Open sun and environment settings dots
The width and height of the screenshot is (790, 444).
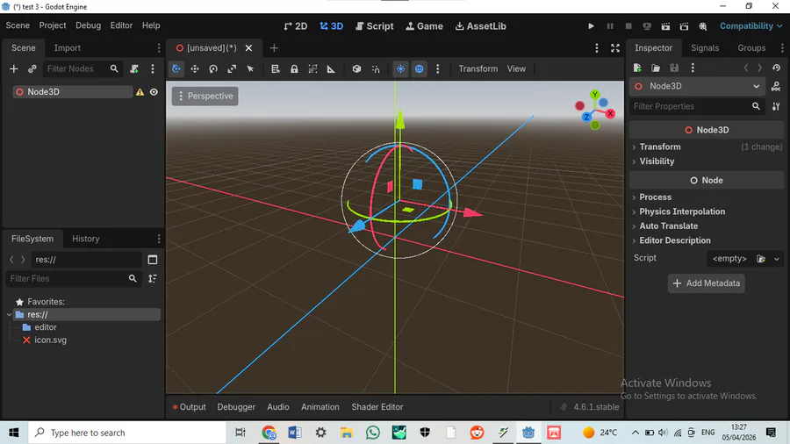coord(437,69)
